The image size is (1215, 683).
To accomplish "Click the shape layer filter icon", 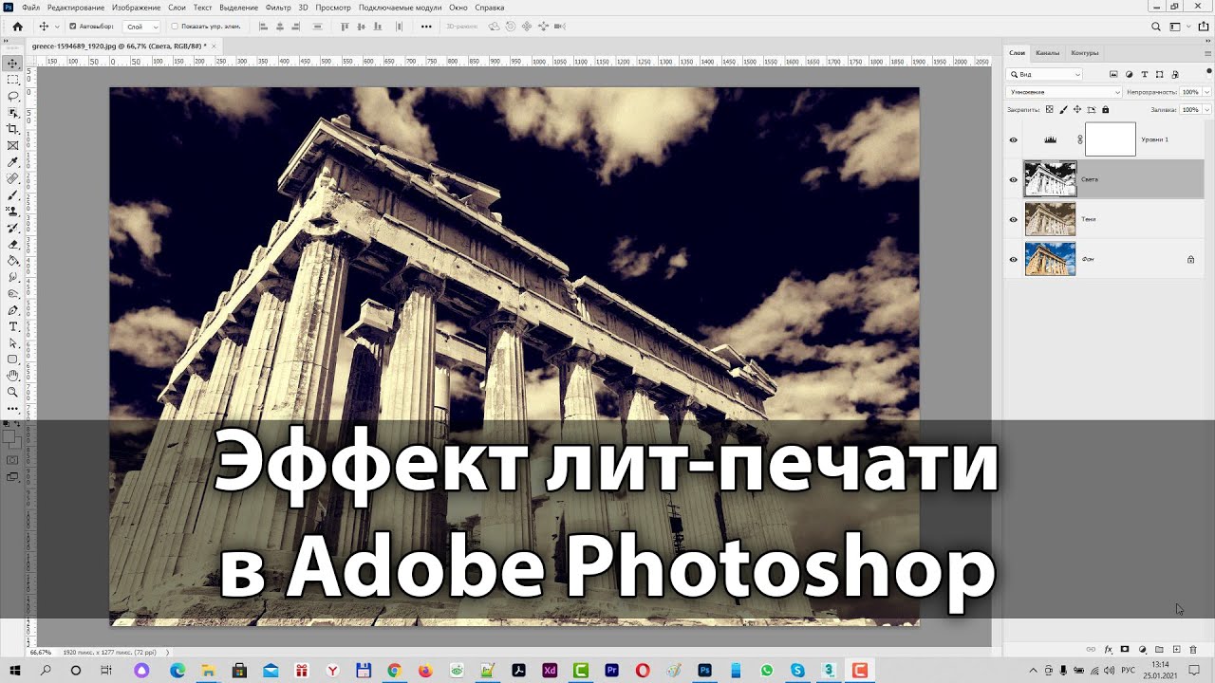I will (x=1159, y=74).
